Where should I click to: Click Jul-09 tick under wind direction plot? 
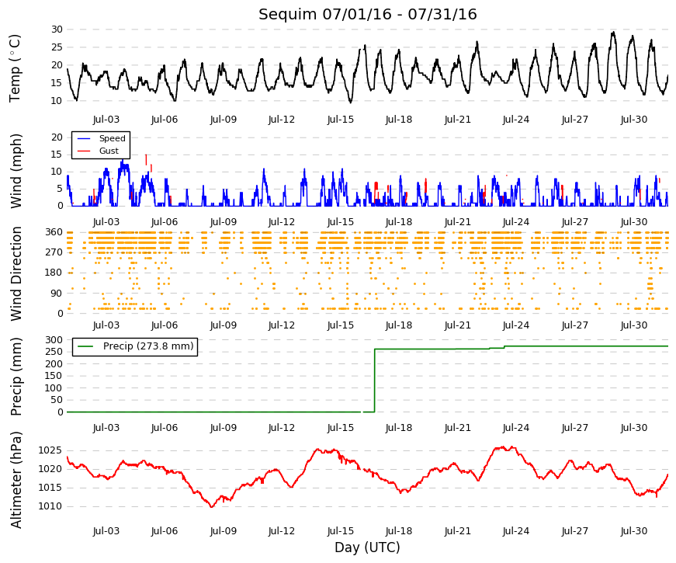pos(224,325)
